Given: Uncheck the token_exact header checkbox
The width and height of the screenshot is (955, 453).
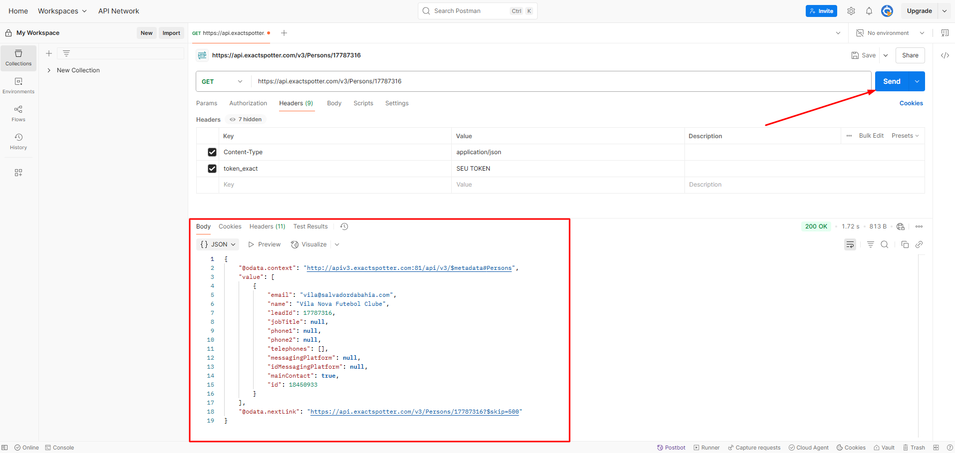Looking at the screenshot, I should pos(212,169).
